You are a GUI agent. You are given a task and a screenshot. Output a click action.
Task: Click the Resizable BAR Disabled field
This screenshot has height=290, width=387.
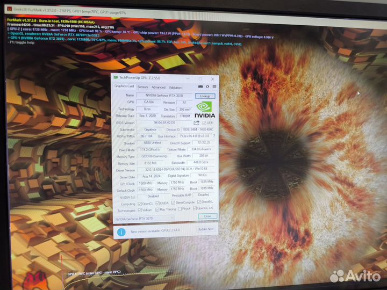click(x=204, y=194)
